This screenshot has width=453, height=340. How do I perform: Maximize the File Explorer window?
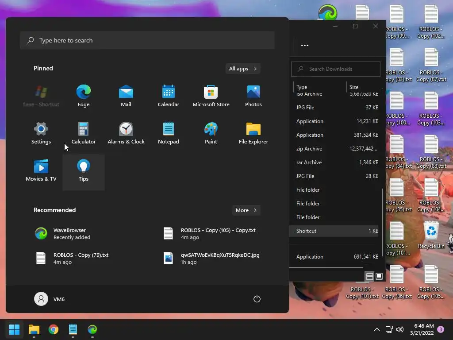pos(355,26)
